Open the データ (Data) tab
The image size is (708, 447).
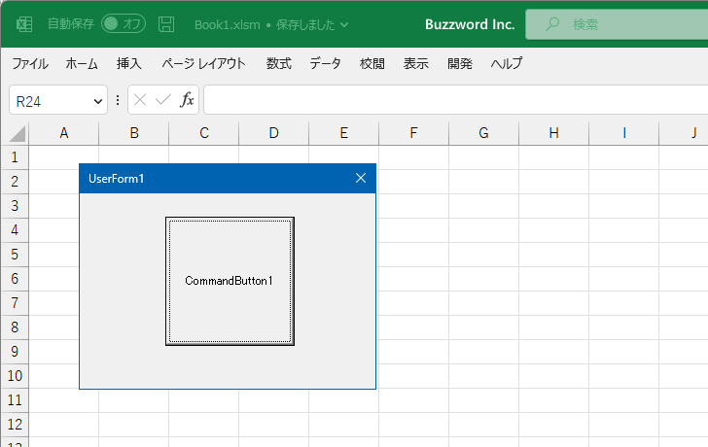click(x=325, y=63)
